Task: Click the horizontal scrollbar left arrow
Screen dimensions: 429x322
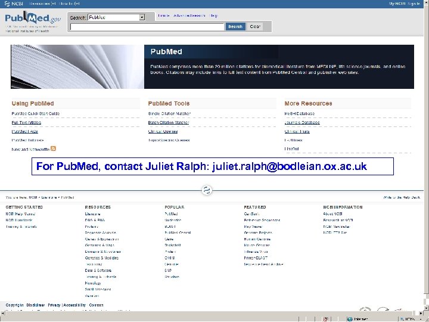Action: point(2,313)
